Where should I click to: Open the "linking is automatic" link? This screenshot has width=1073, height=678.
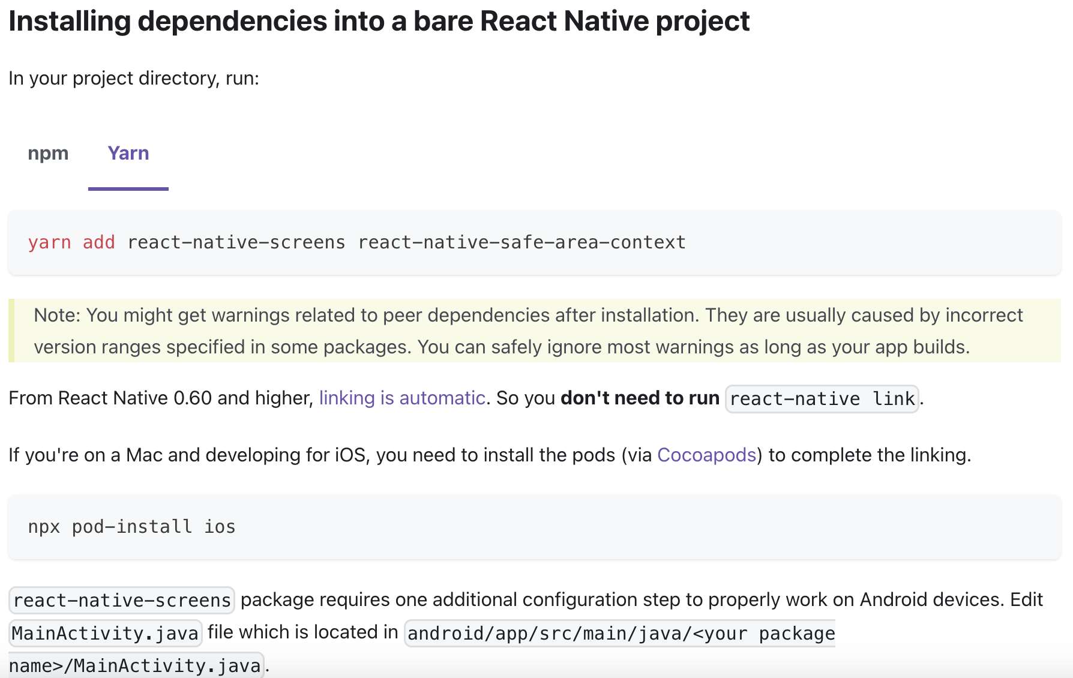(x=401, y=398)
